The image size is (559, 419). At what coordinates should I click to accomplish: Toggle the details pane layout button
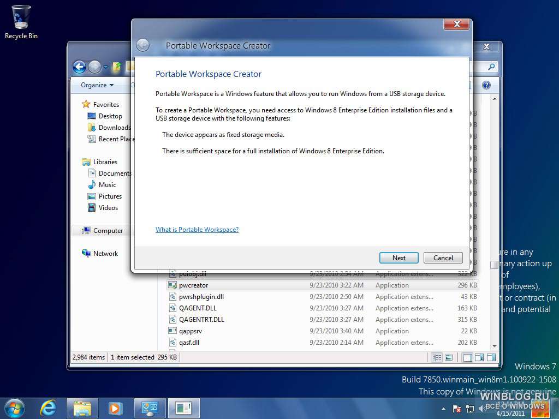pyautogui.click(x=479, y=357)
